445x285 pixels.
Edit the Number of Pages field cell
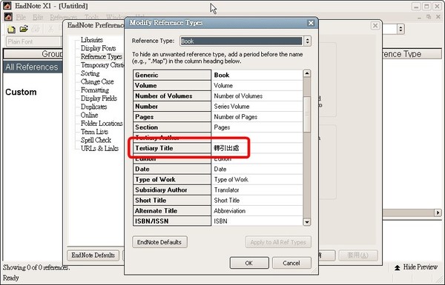click(257, 117)
